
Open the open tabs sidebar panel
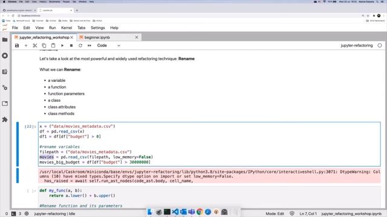tap(5, 104)
